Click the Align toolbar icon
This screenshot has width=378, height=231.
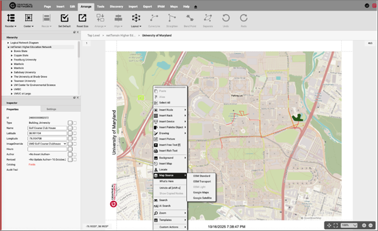tap(118, 18)
